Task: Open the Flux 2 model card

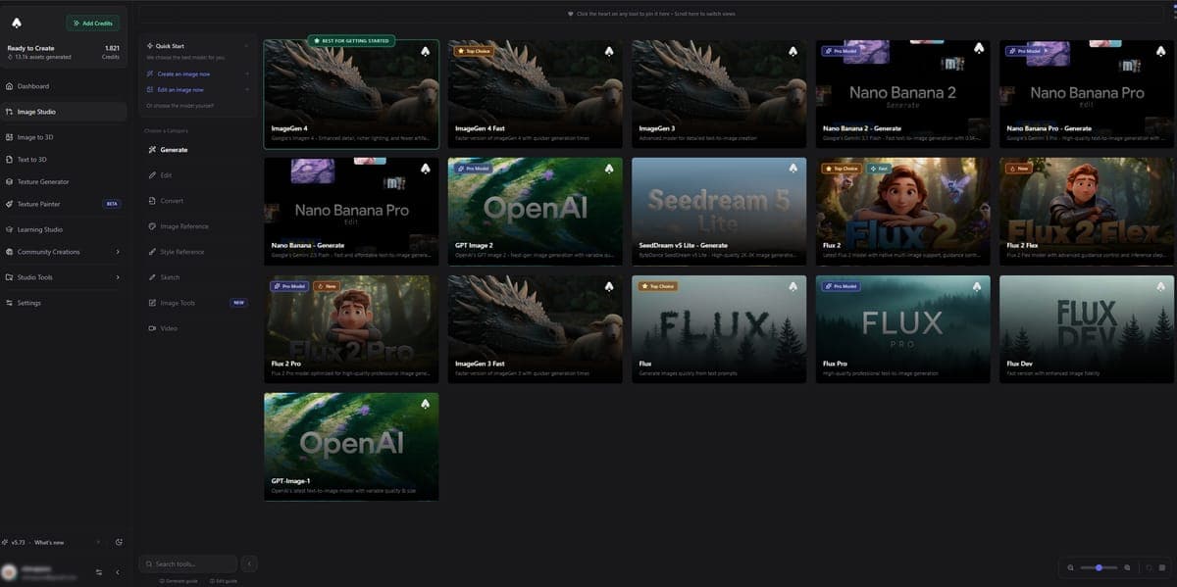Action: click(903, 212)
